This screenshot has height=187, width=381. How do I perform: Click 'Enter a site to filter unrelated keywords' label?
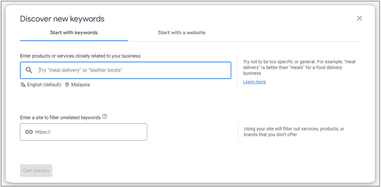tap(60, 117)
